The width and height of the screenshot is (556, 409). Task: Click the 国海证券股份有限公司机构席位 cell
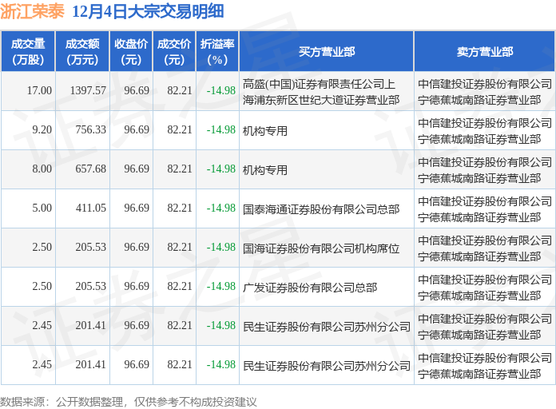(327, 248)
